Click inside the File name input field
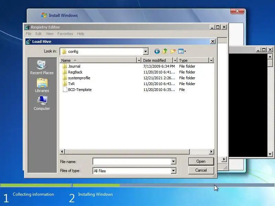 [x=132, y=161]
